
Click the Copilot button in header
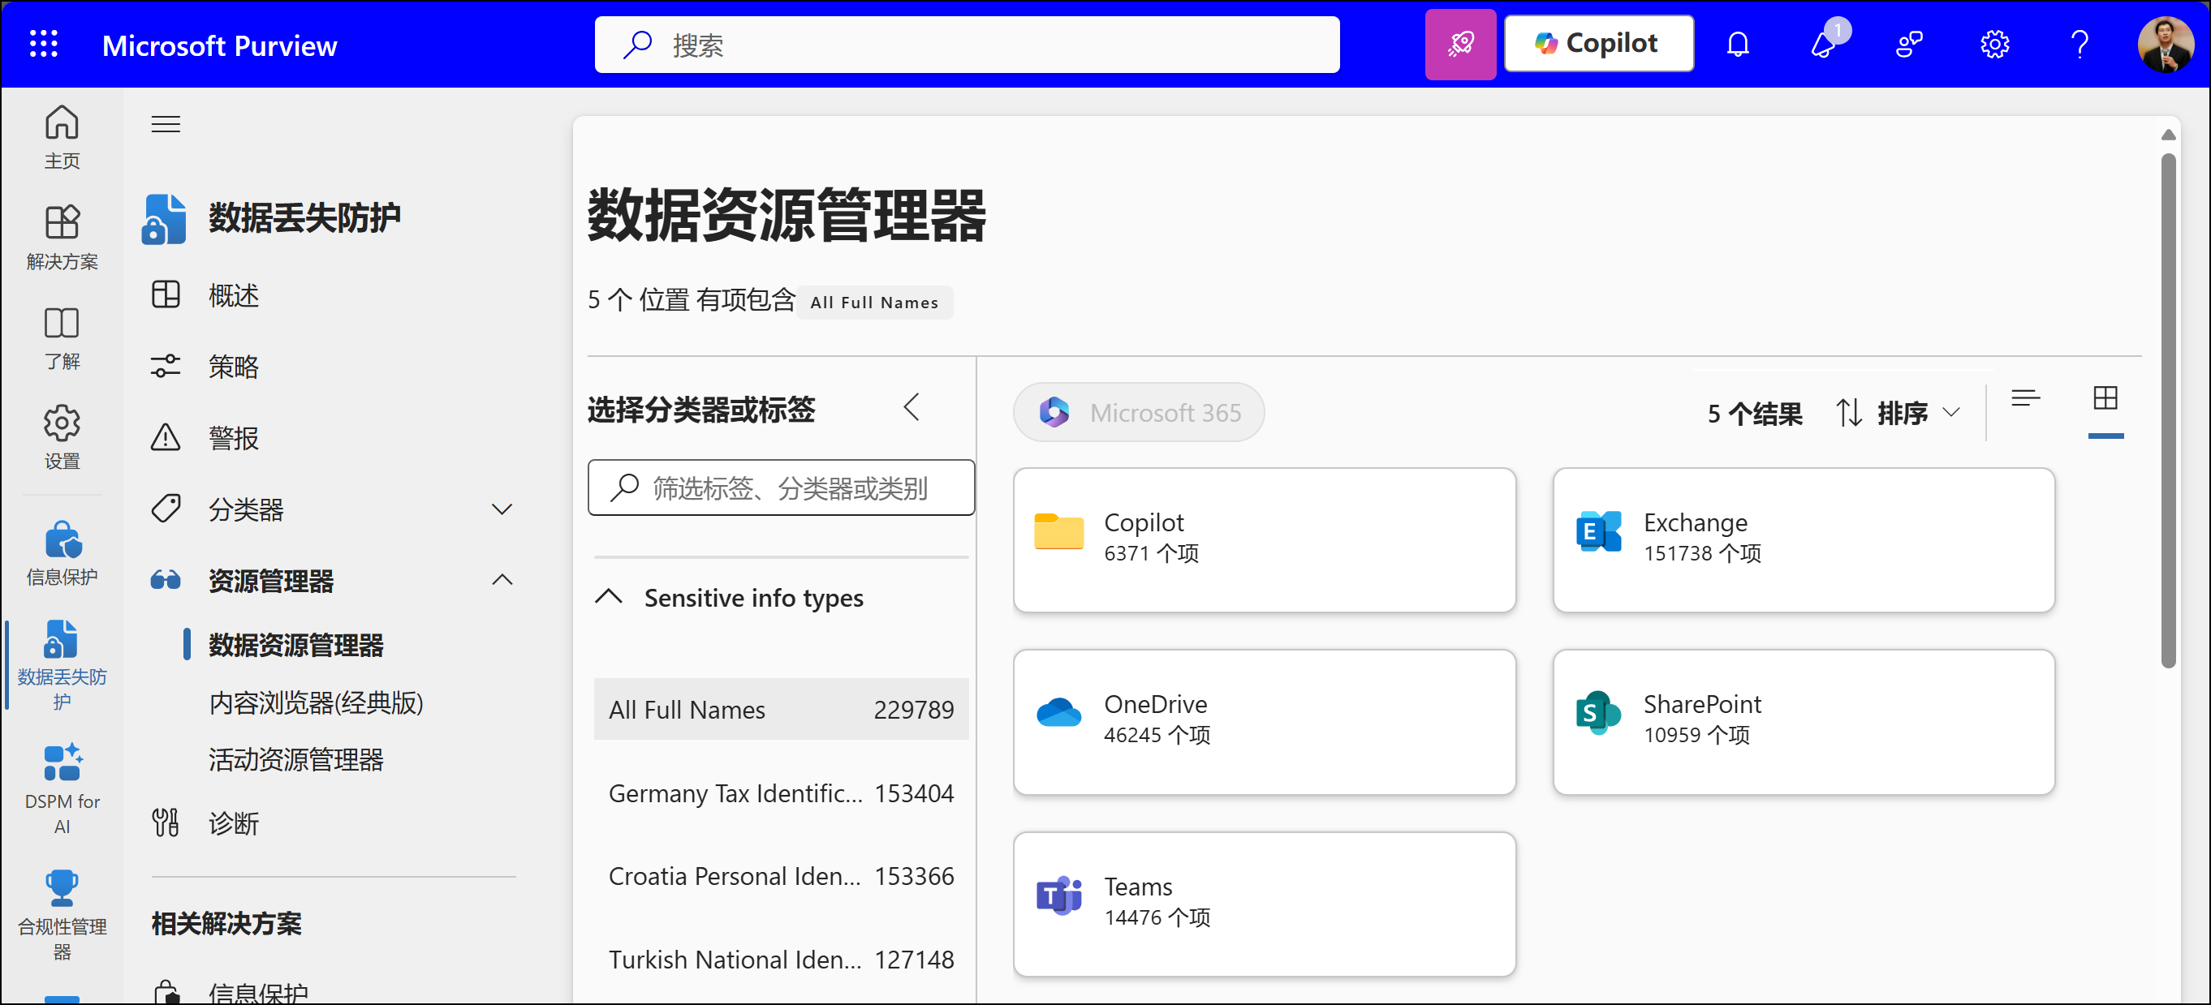(1598, 45)
